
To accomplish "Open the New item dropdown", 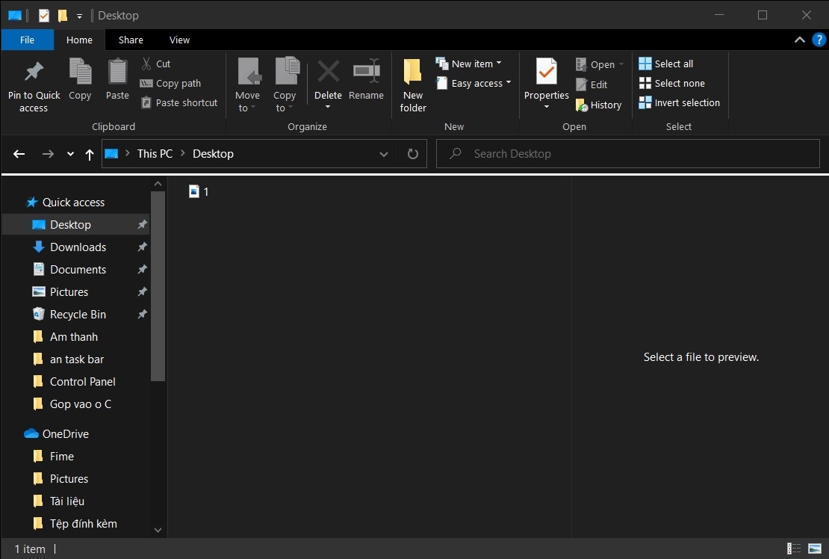I will (x=468, y=64).
